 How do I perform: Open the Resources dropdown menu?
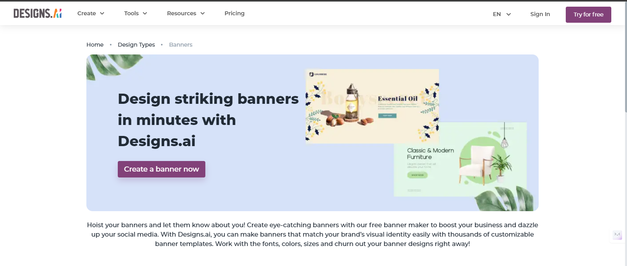tap(186, 13)
